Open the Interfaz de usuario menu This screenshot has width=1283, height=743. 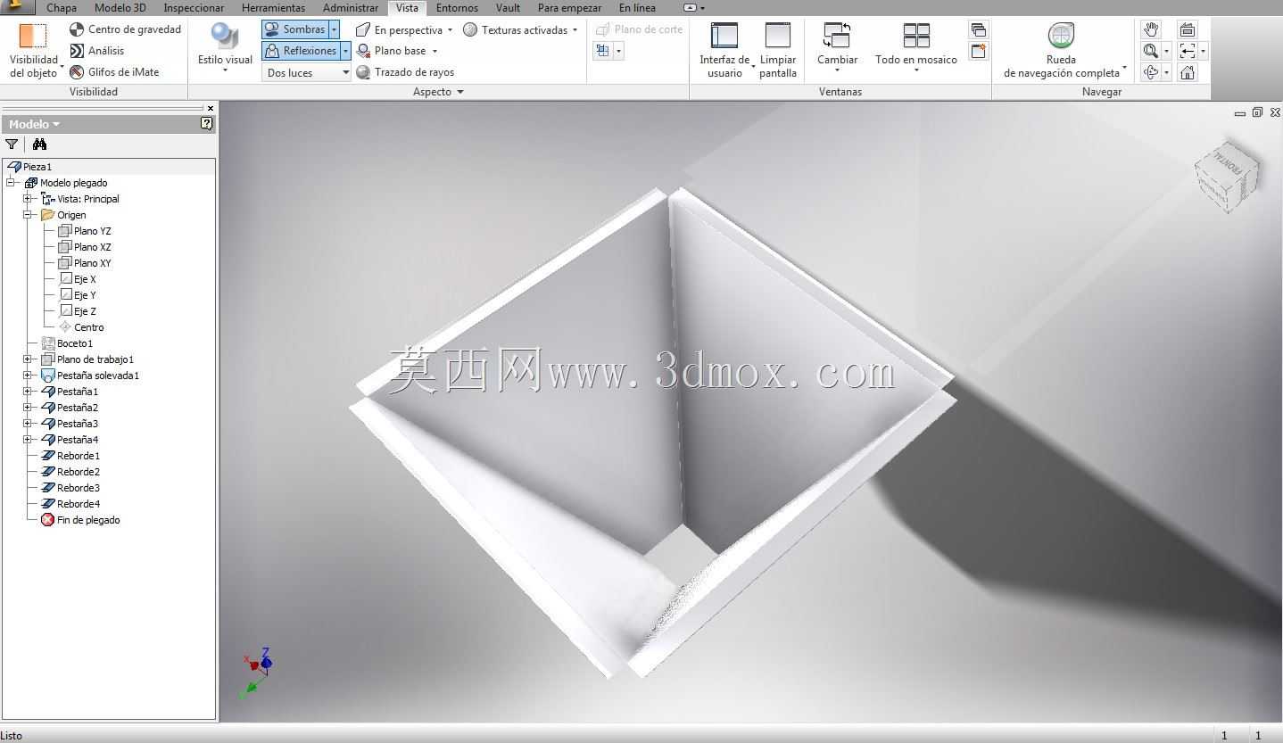pos(724,50)
